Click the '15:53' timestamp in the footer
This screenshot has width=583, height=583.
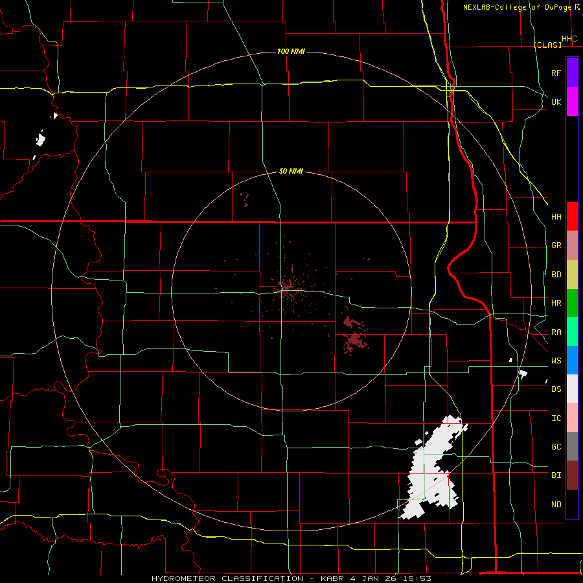pyautogui.click(x=416, y=578)
